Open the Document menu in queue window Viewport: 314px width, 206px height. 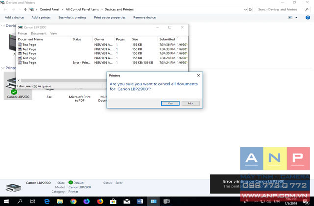pos(39,33)
